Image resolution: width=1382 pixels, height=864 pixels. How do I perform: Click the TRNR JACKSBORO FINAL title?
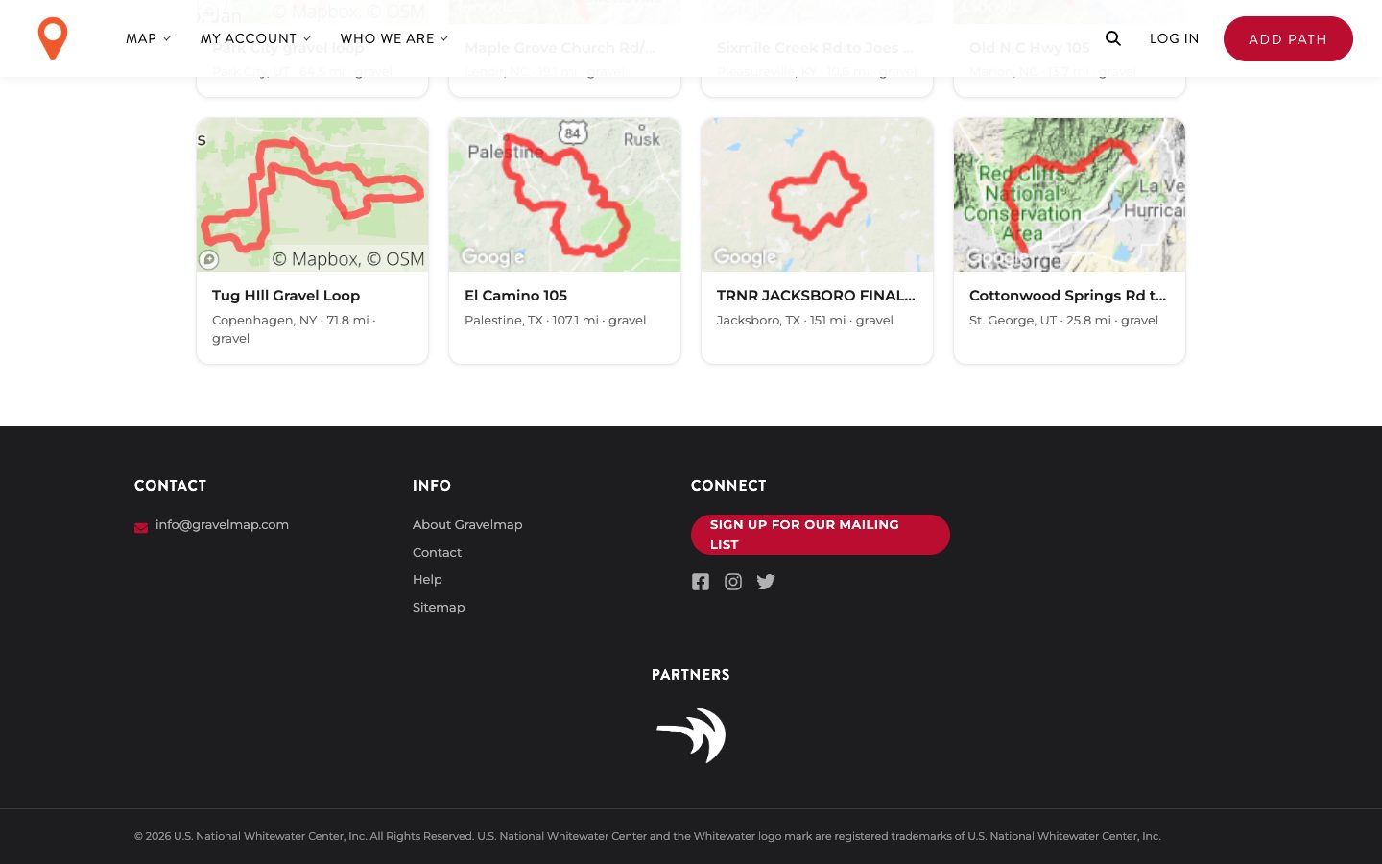coord(816,296)
